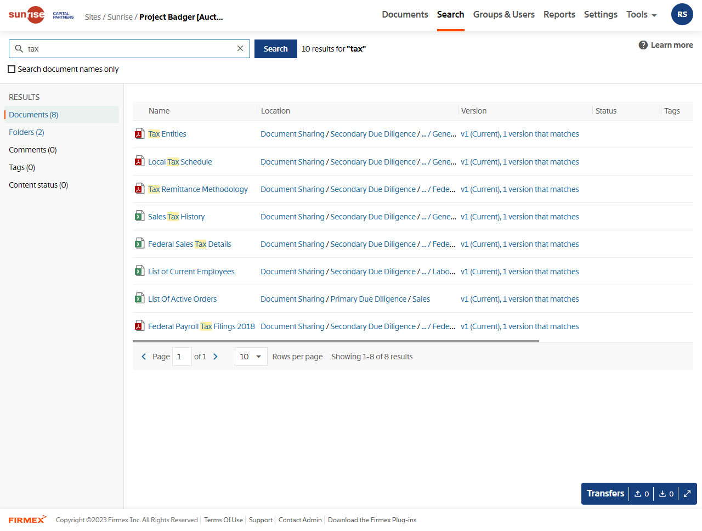Screen dimensions: 702x531
Task: Open the Tax Entities PDF document icon
Action: click(139, 133)
